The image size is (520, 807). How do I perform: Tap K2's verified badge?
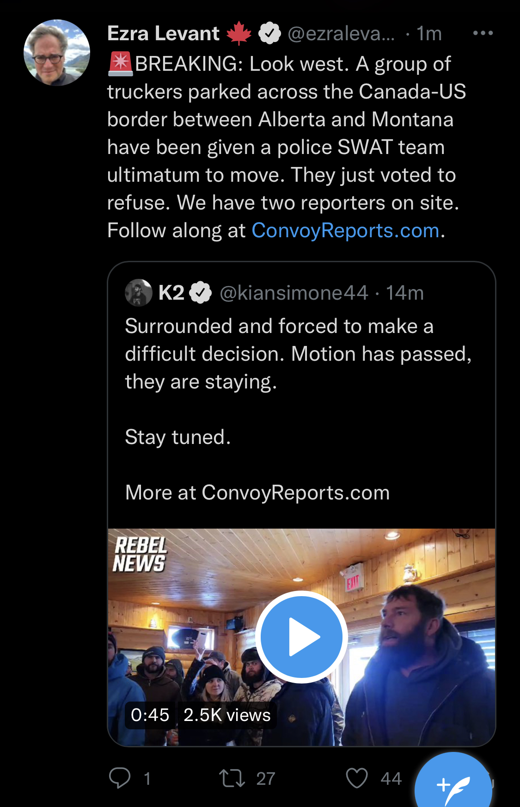point(201,293)
